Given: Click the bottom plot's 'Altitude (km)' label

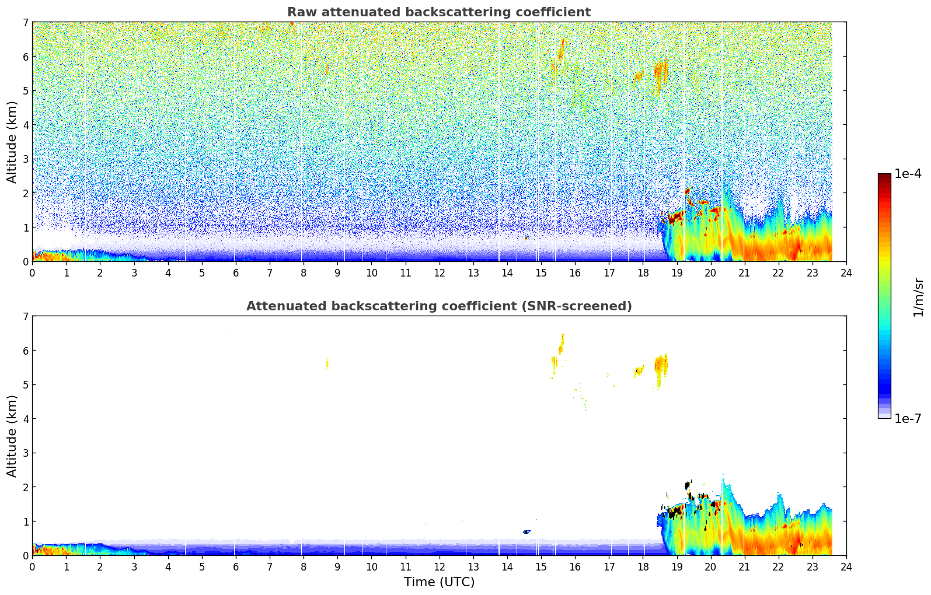Looking at the screenshot, I should [x=12, y=436].
